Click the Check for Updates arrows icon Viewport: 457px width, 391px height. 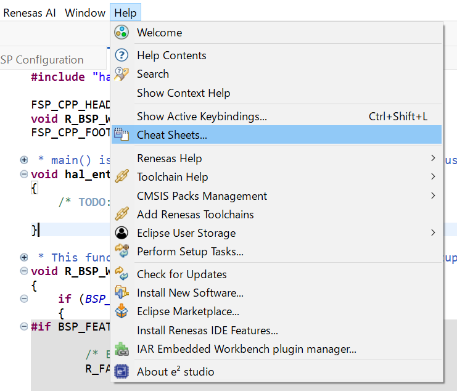point(121,274)
